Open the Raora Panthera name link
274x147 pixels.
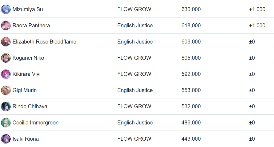pyautogui.click(x=31, y=25)
